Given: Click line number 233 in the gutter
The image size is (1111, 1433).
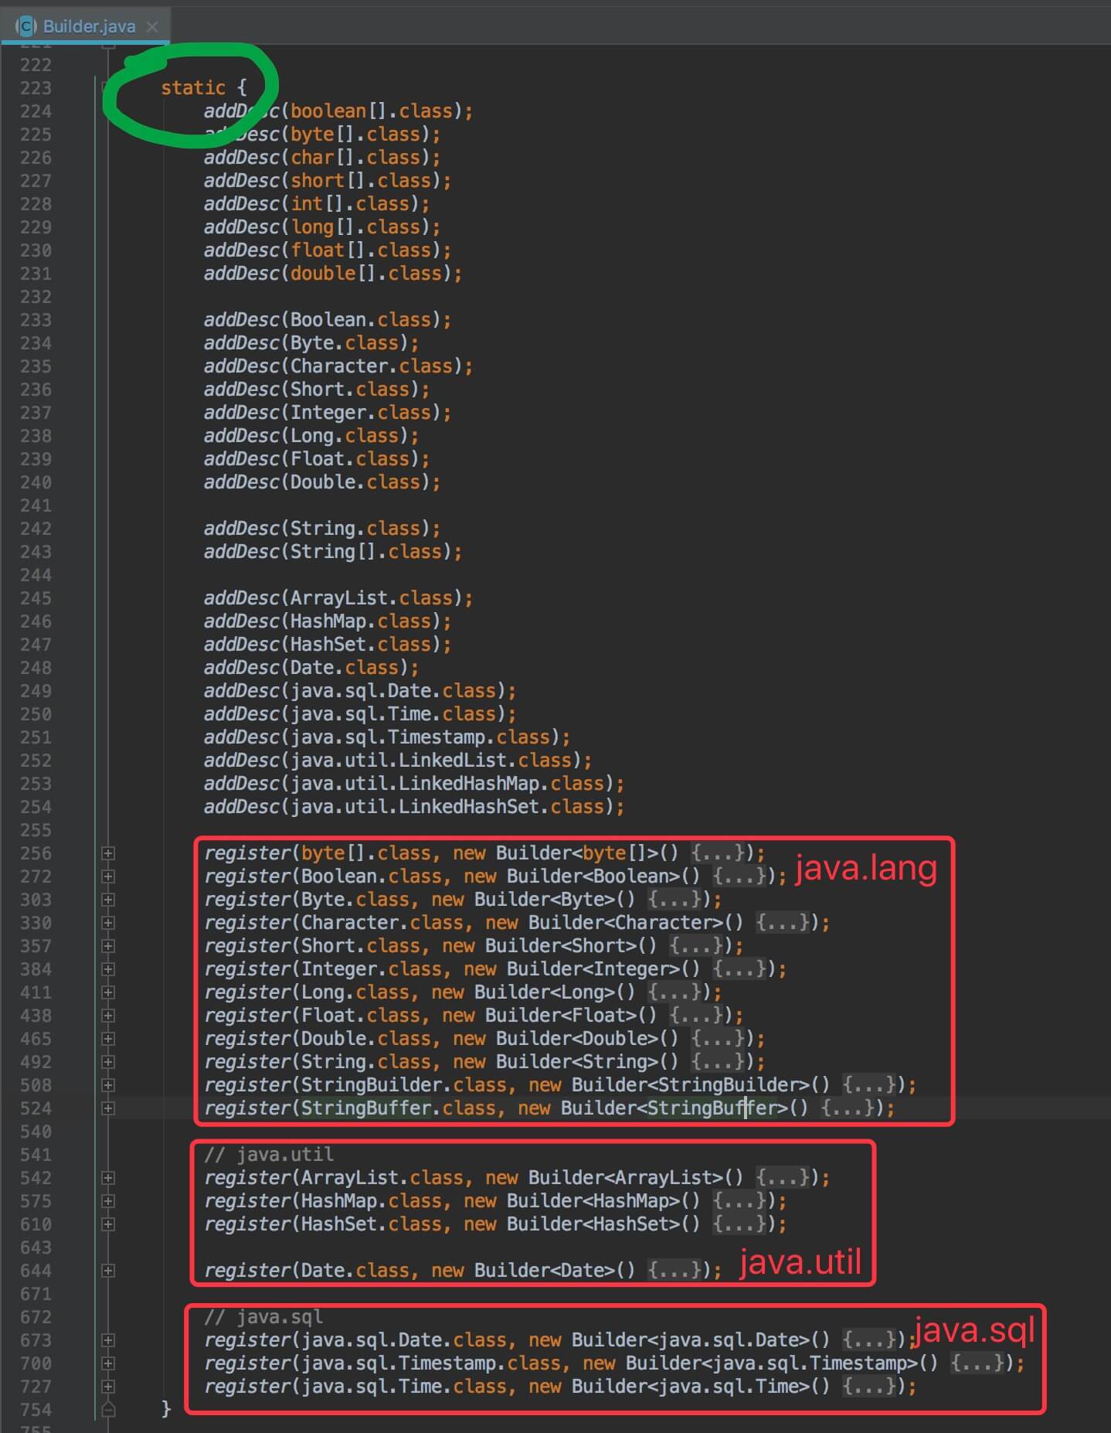Looking at the screenshot, I should point(36,320).
